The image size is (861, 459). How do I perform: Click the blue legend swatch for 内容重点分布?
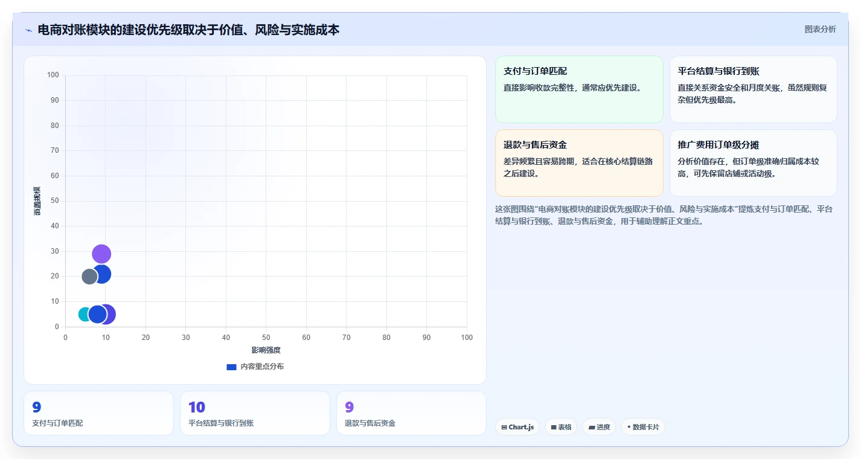231,367
